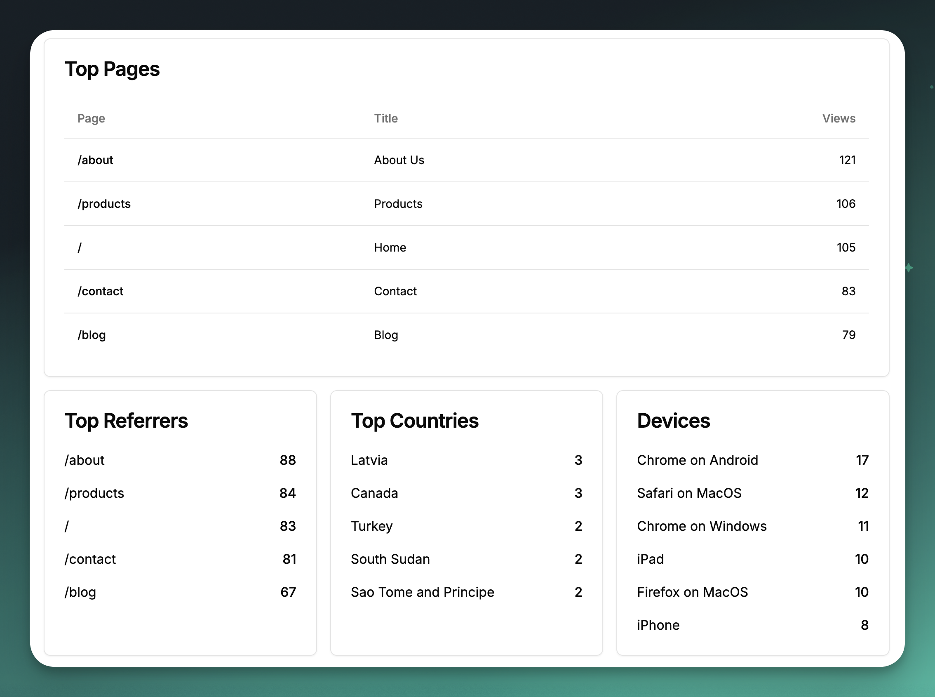Select Turkey in Top Countries
Image resolution: width=935 pixels, height=697 pixels.
click(x=371, y=527)
